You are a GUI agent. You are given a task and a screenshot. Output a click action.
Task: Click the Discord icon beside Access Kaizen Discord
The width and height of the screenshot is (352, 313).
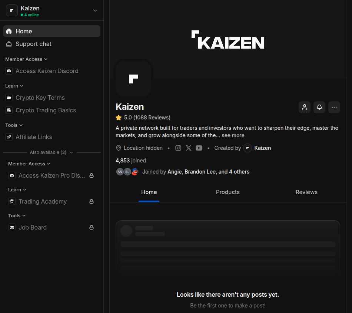(x=9, y=71)
